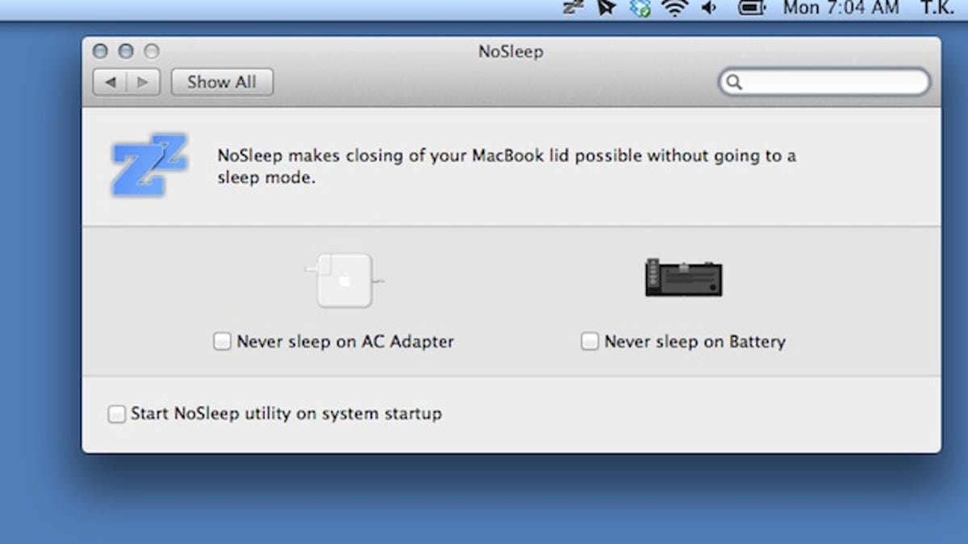Focus the preferences search field
This screenshot has height=544, width=968.
pyautogui.click(x=824, y=82)
